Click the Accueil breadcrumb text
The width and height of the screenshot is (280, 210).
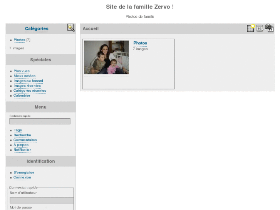coord(91,29)
